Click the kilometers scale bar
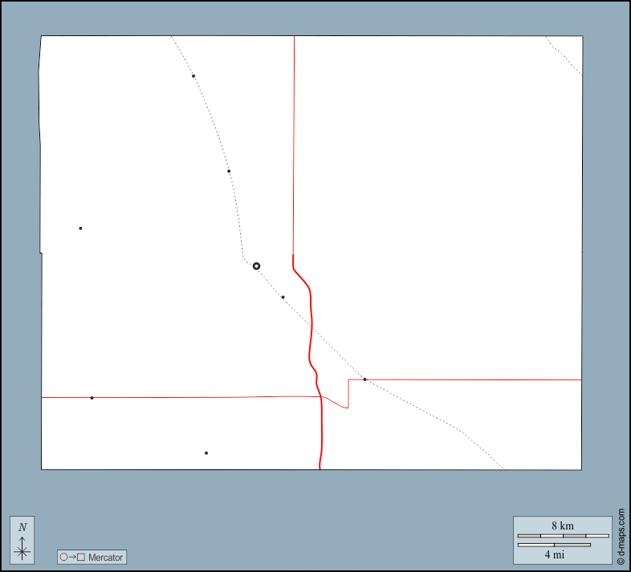The image size is (631, 572). click(563, 535)
